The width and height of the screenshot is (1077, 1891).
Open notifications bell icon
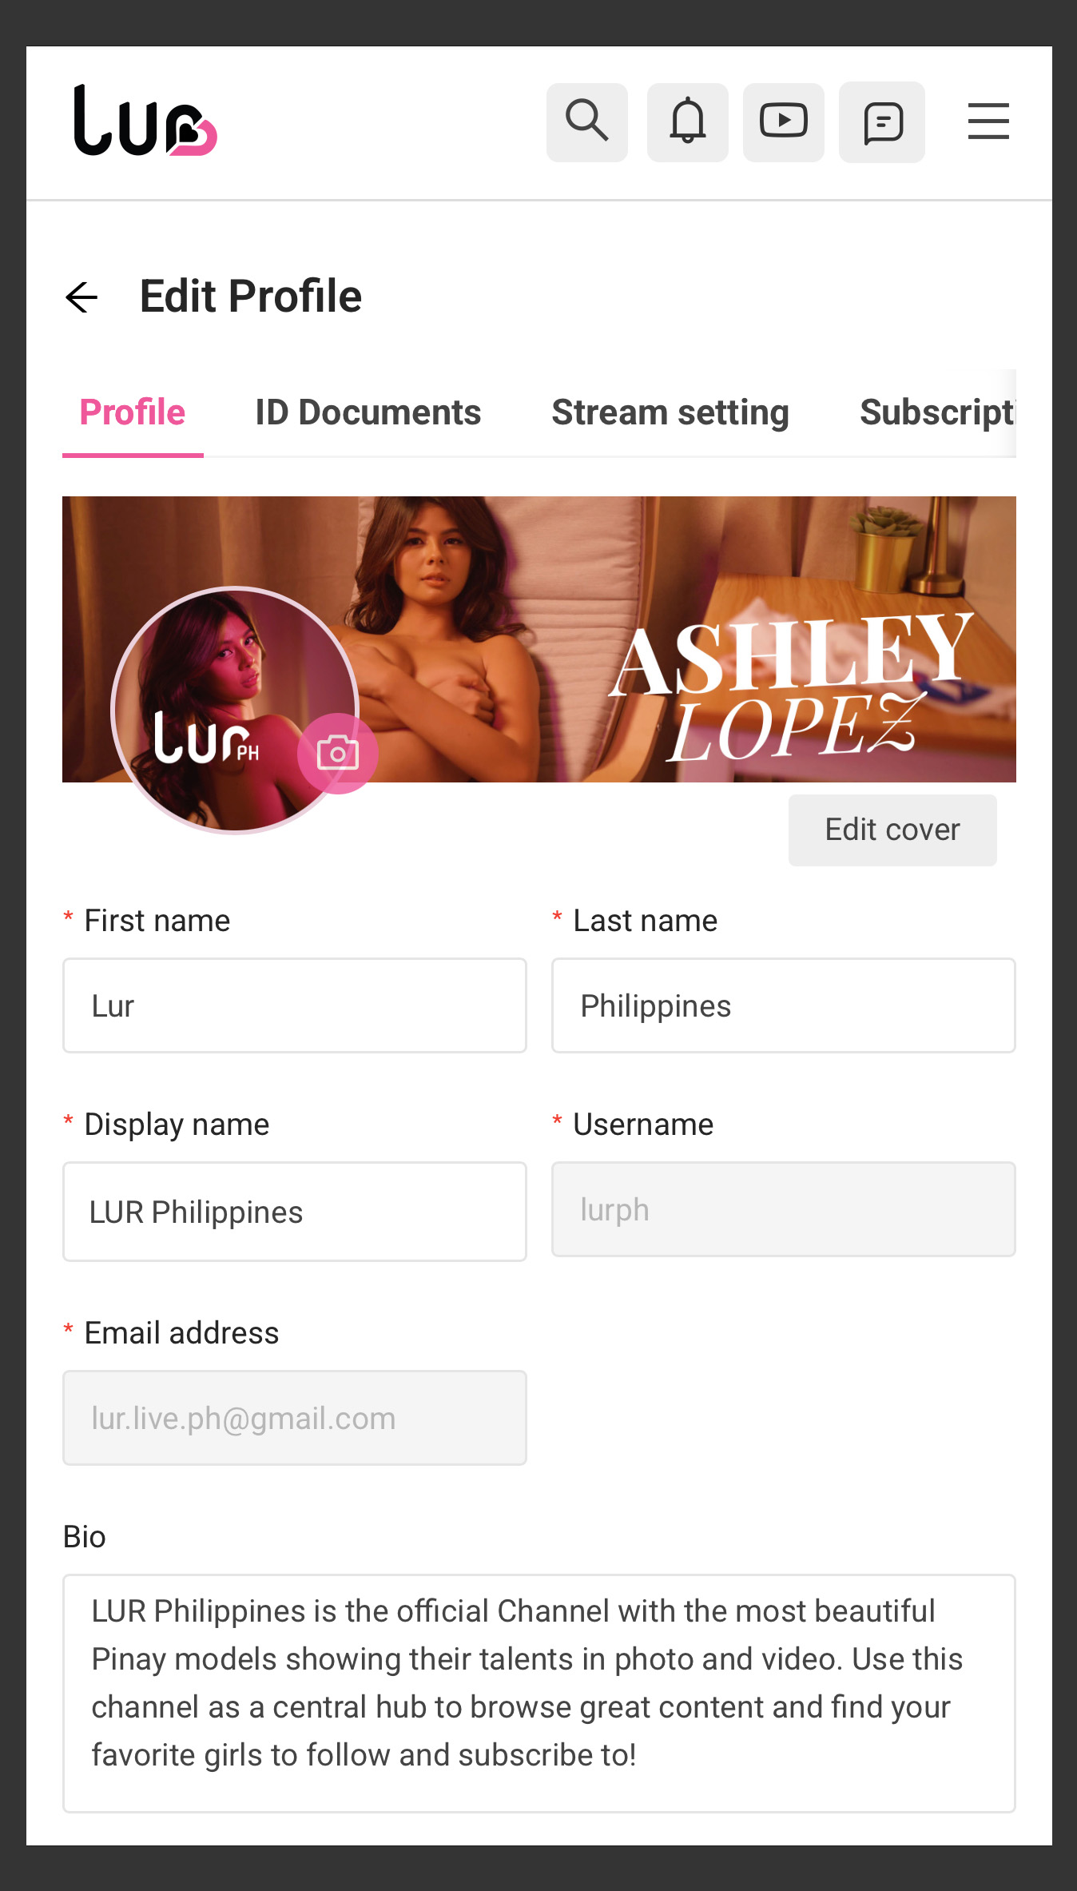pyautogui.click(x=687, y=122)
